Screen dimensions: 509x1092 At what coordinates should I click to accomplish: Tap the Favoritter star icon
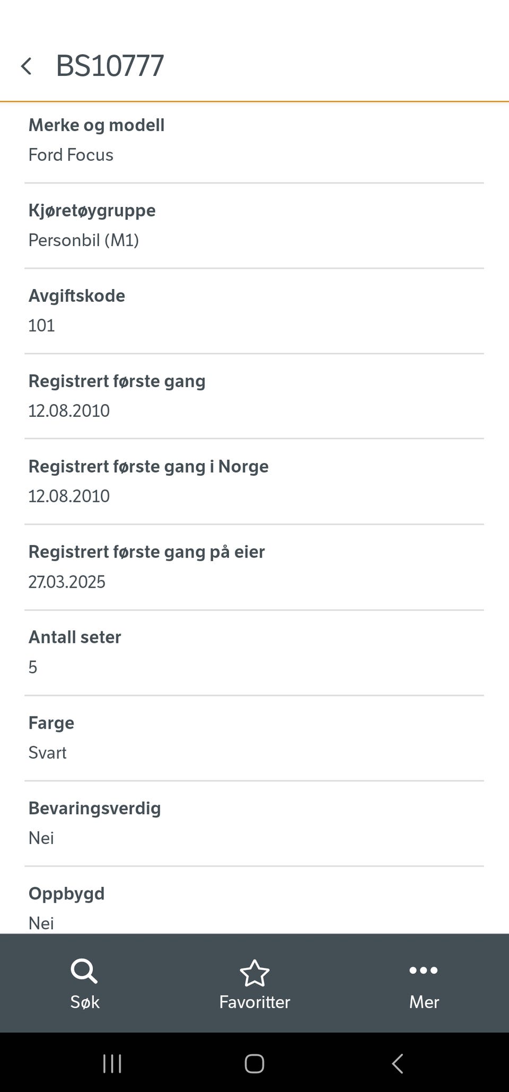pyautogui.click(x=254, y=973)
